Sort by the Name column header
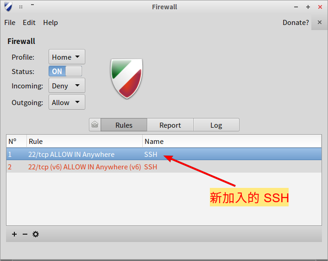The image size is (328, 261). click(232, 142)
